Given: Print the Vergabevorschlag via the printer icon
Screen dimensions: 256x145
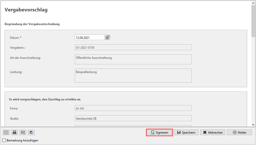Looking at the screenshot, I should click(14, 132).
